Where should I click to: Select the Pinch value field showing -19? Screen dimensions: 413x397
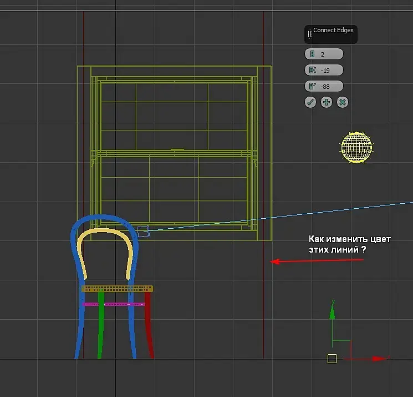pyautogui.click(x=324, y=70)
